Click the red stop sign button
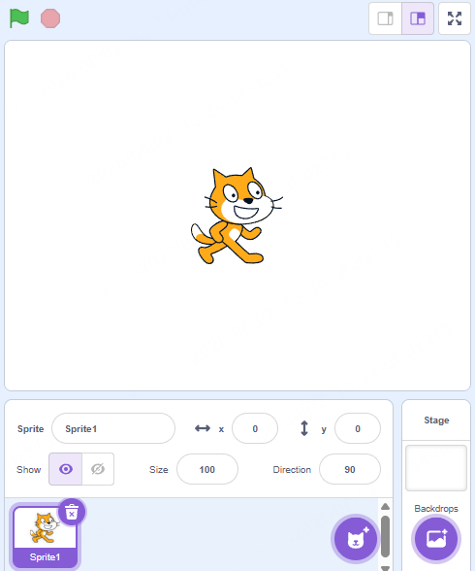Viewport: 475px width, 571px height. [50, 18]
